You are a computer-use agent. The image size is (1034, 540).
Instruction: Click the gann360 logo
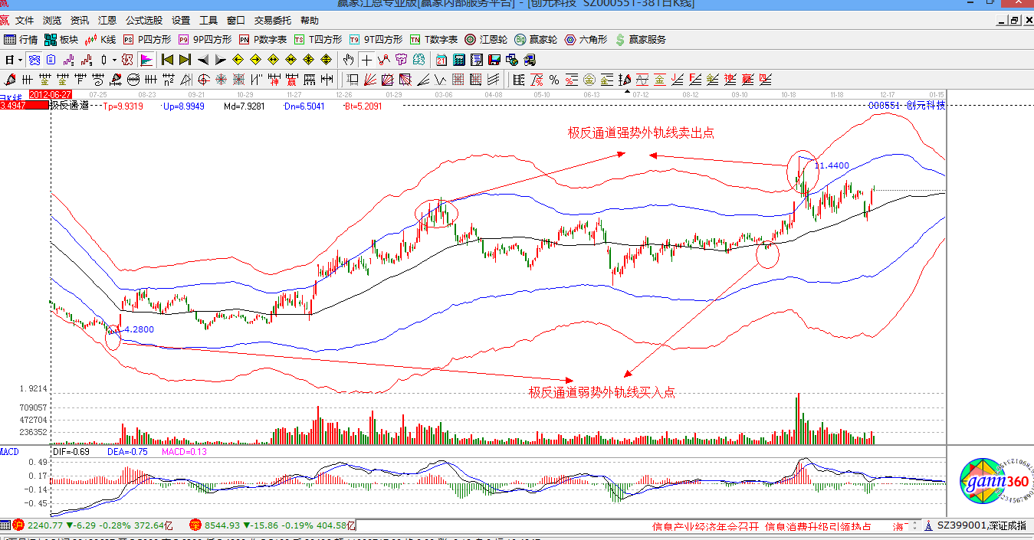990,479
